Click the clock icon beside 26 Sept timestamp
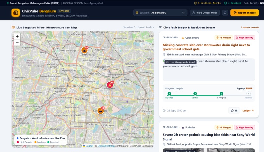264x152 pixels. (164, 111)
